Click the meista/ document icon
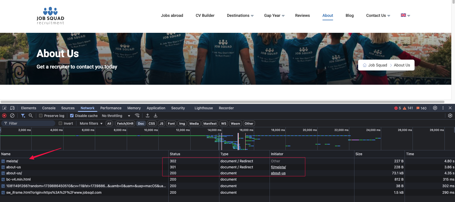This screenshot has height=202, width=455. point(3,161)
